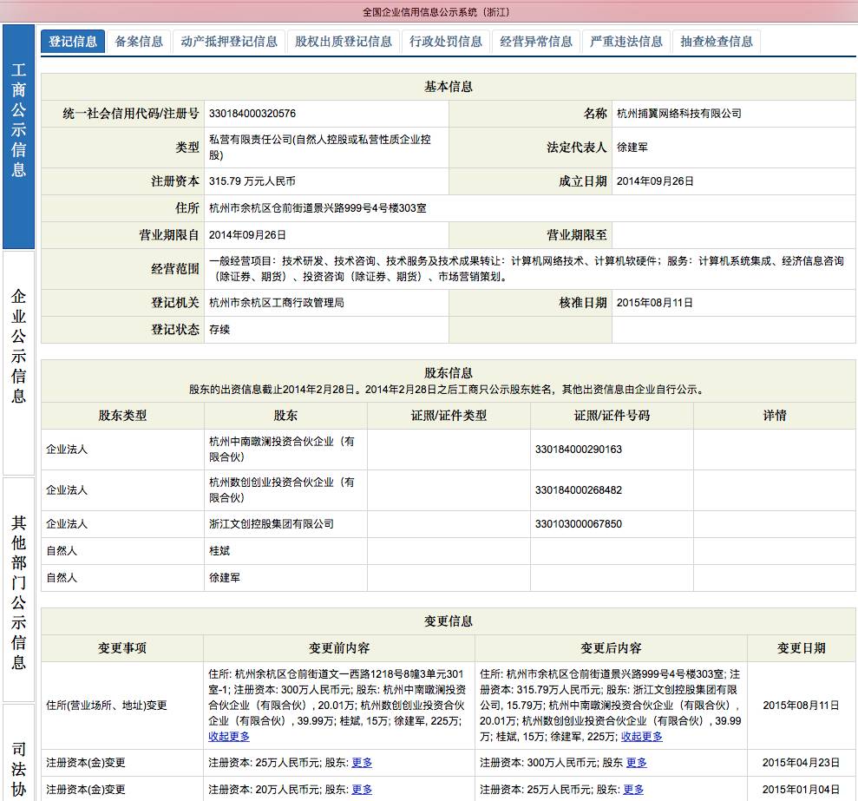The width and height of the screenshot is (858, 801).
Task: Click registration number 330184000320576
Action: (252, 114)
